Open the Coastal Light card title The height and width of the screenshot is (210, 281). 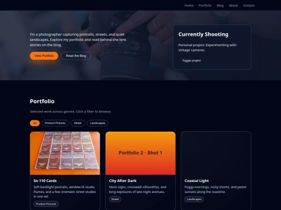(197, 181)
